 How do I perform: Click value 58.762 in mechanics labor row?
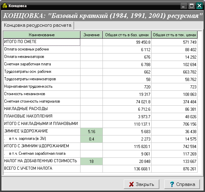[175, 80]
